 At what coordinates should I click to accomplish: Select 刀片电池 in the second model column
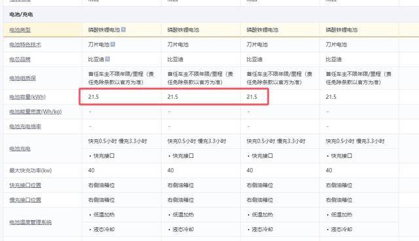point(178,45)
